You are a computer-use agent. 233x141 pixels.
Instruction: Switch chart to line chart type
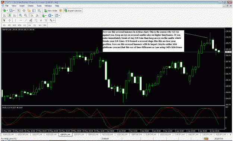click(15, 15)
